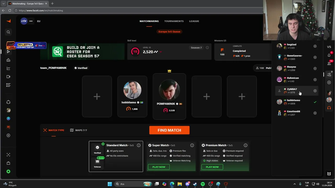The image size is (335, 188).
Task: Invite Rahmican with plus icon
Action: tap(315, 80)
